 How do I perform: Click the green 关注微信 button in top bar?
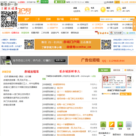click(45, 2)
